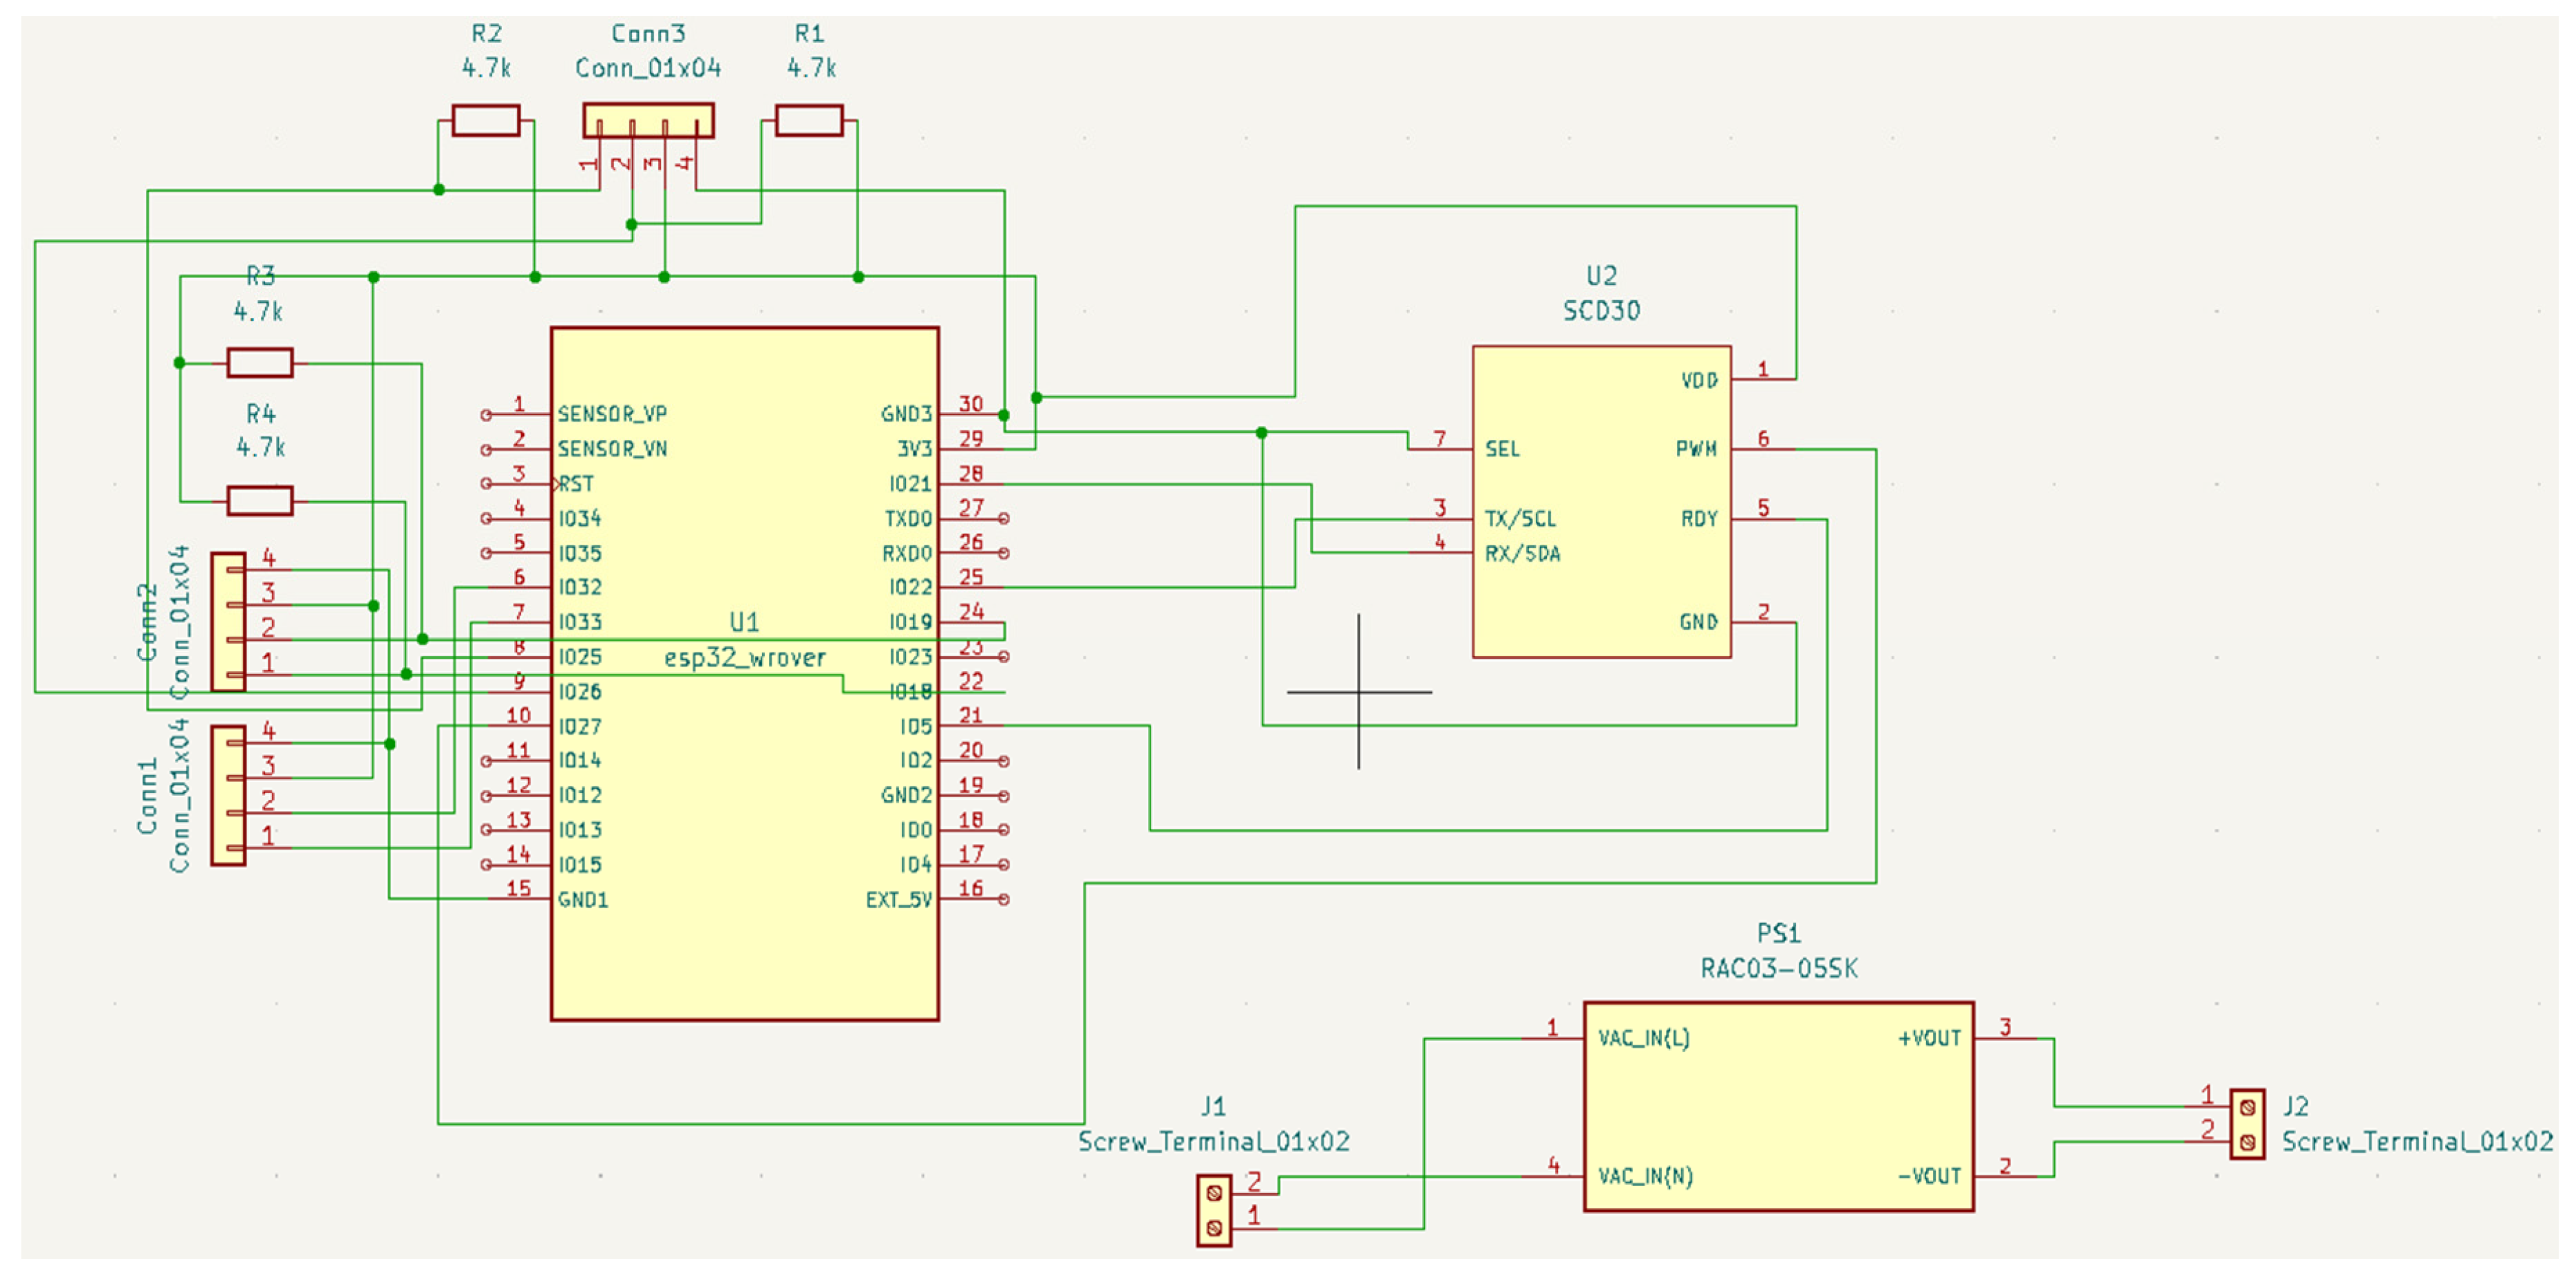The image size is (2576, 1277).
Task: Select the Conn2 connector body
Action: tap(228, 622)
